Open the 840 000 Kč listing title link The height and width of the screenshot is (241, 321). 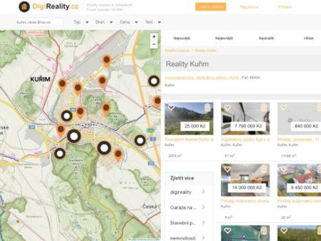click(298, 139)
